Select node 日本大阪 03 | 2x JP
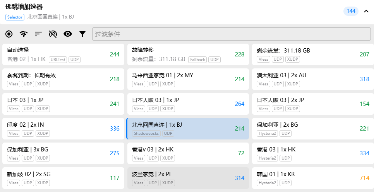The width and height of the screenshot is (374, 192). pyautogui.click(x=313, y=104)
